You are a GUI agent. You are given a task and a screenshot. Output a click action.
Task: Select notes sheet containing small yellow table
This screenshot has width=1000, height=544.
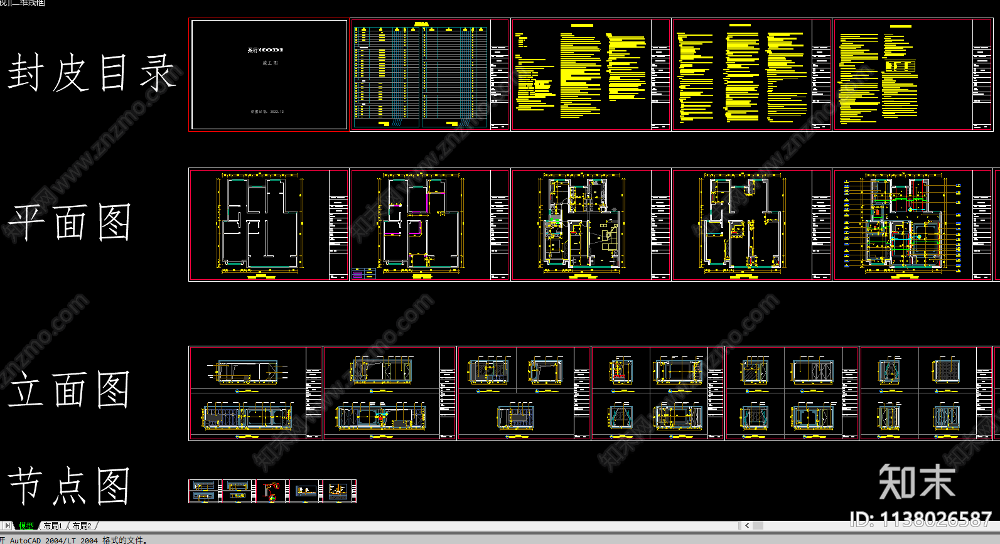coord(913,75)
